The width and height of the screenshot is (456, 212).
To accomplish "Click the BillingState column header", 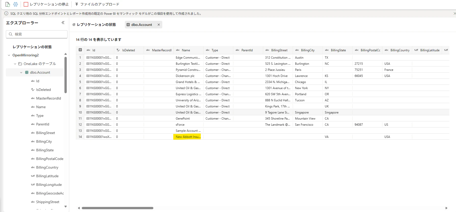I will [x=338, y=50].
